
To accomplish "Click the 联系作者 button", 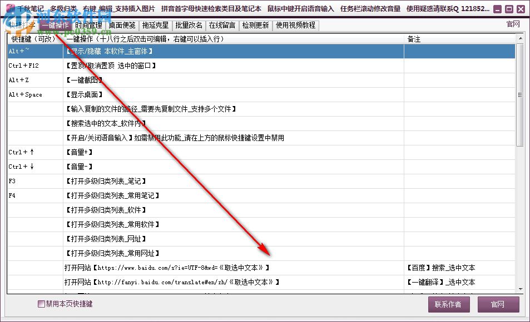I will pyautogui.click(x=448, y=304).
